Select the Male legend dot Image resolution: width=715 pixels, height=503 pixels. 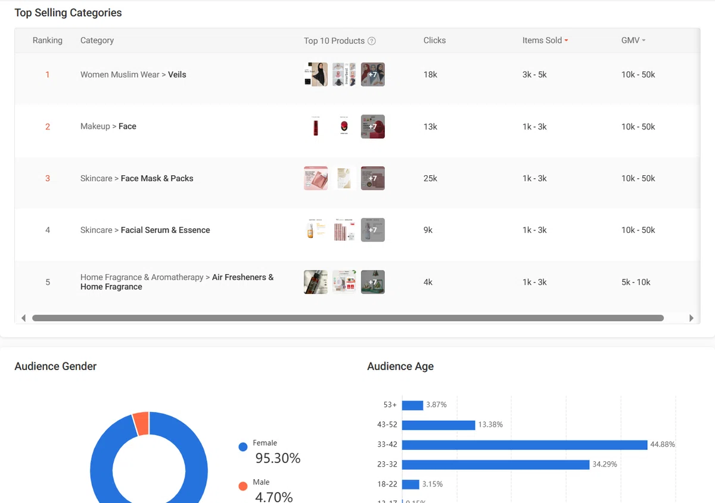(x=243, y=486)
